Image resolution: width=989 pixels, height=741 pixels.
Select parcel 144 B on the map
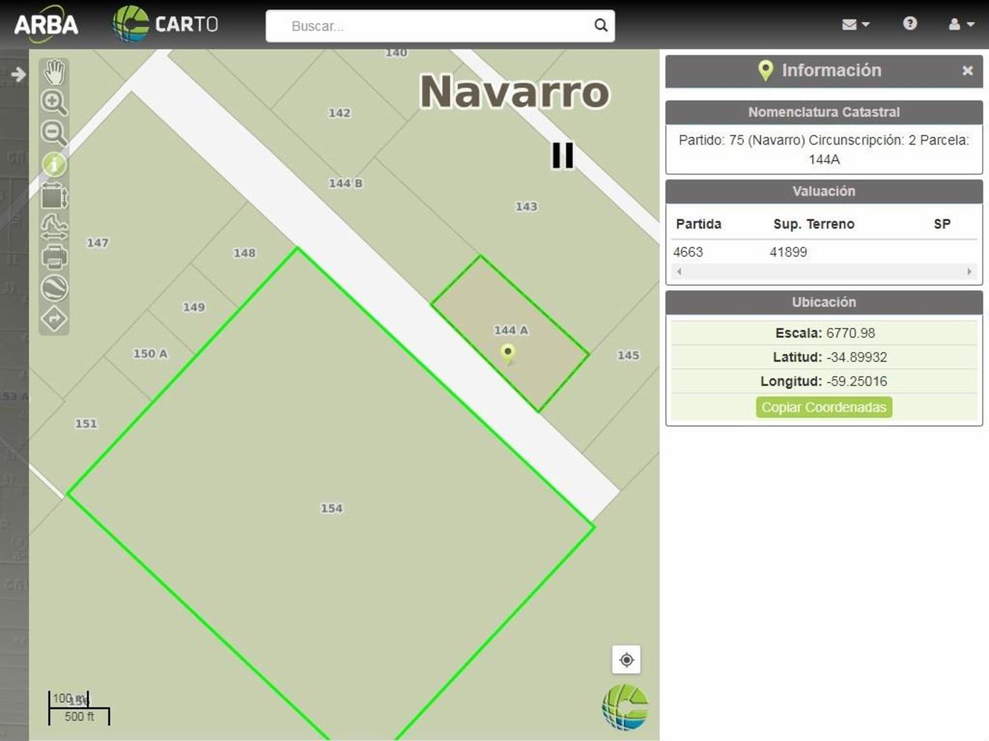pos(346,183)
